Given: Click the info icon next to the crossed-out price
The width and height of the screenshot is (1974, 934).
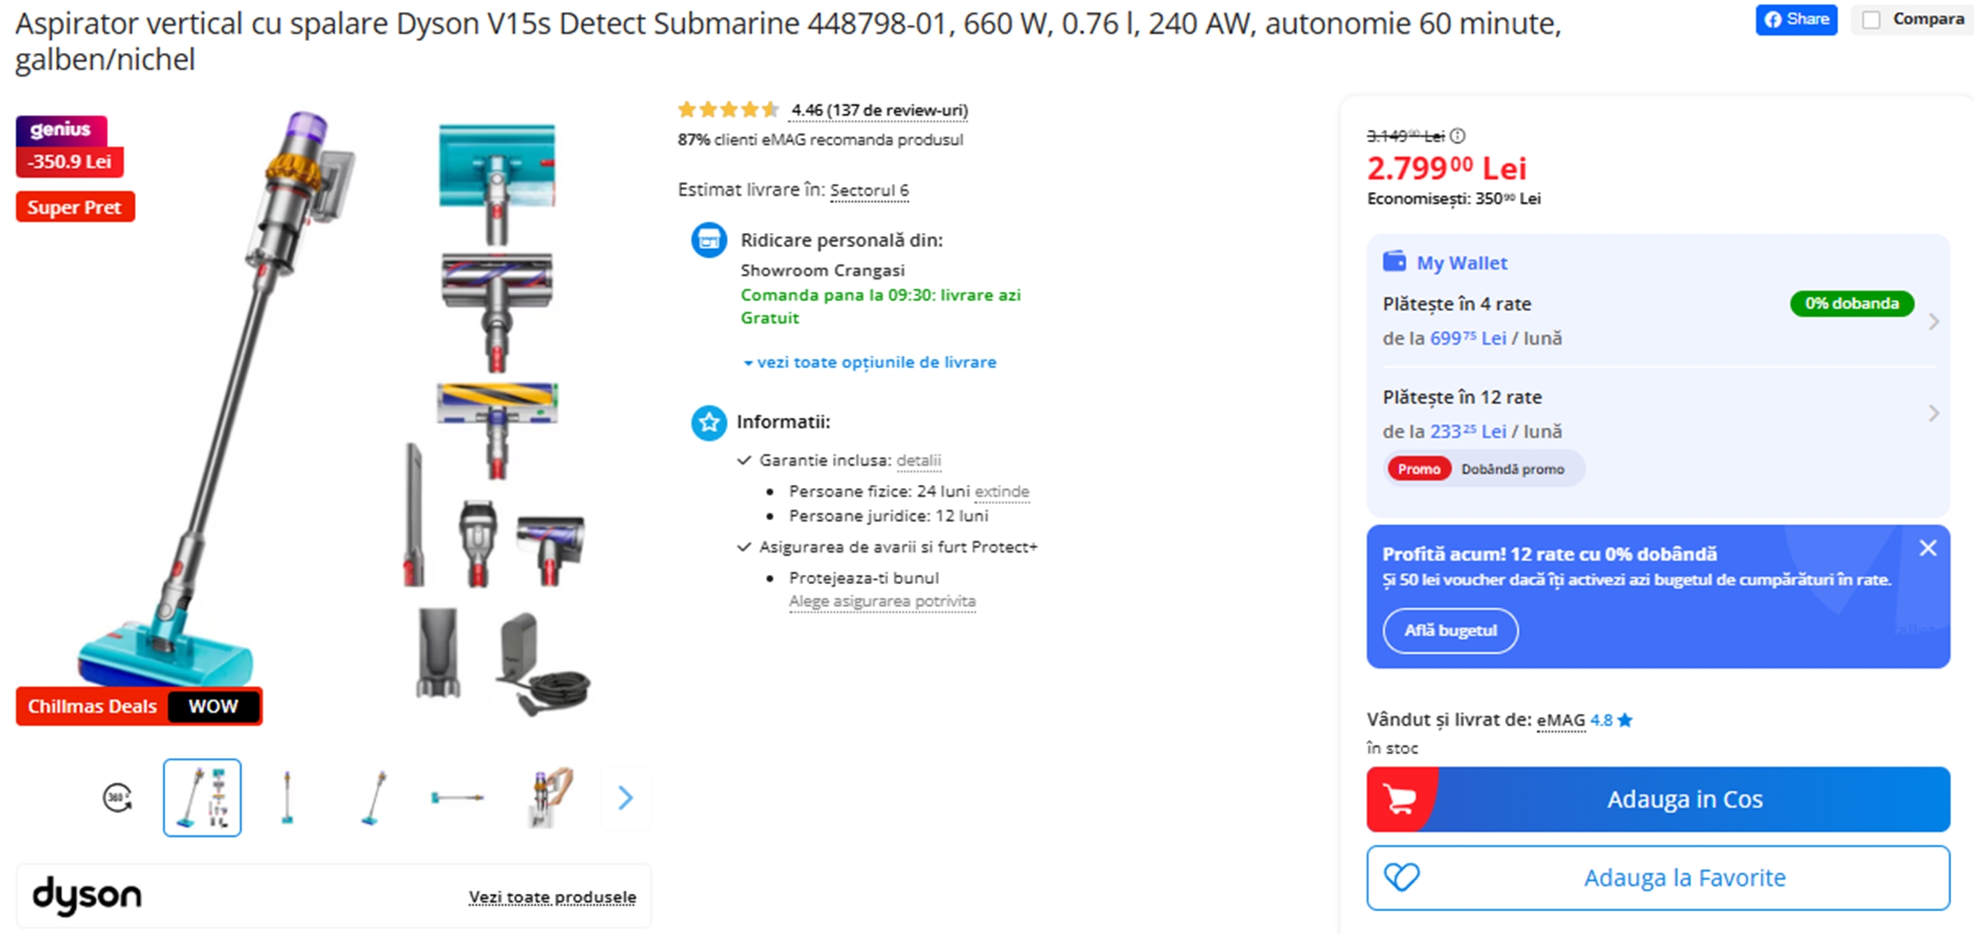Looking at the screenshot, I should (x=1459, y=136).
